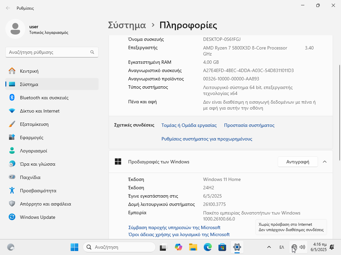Click the Σύστημα breadcrumb heading
341x255 pixels.
click(127, 25)
